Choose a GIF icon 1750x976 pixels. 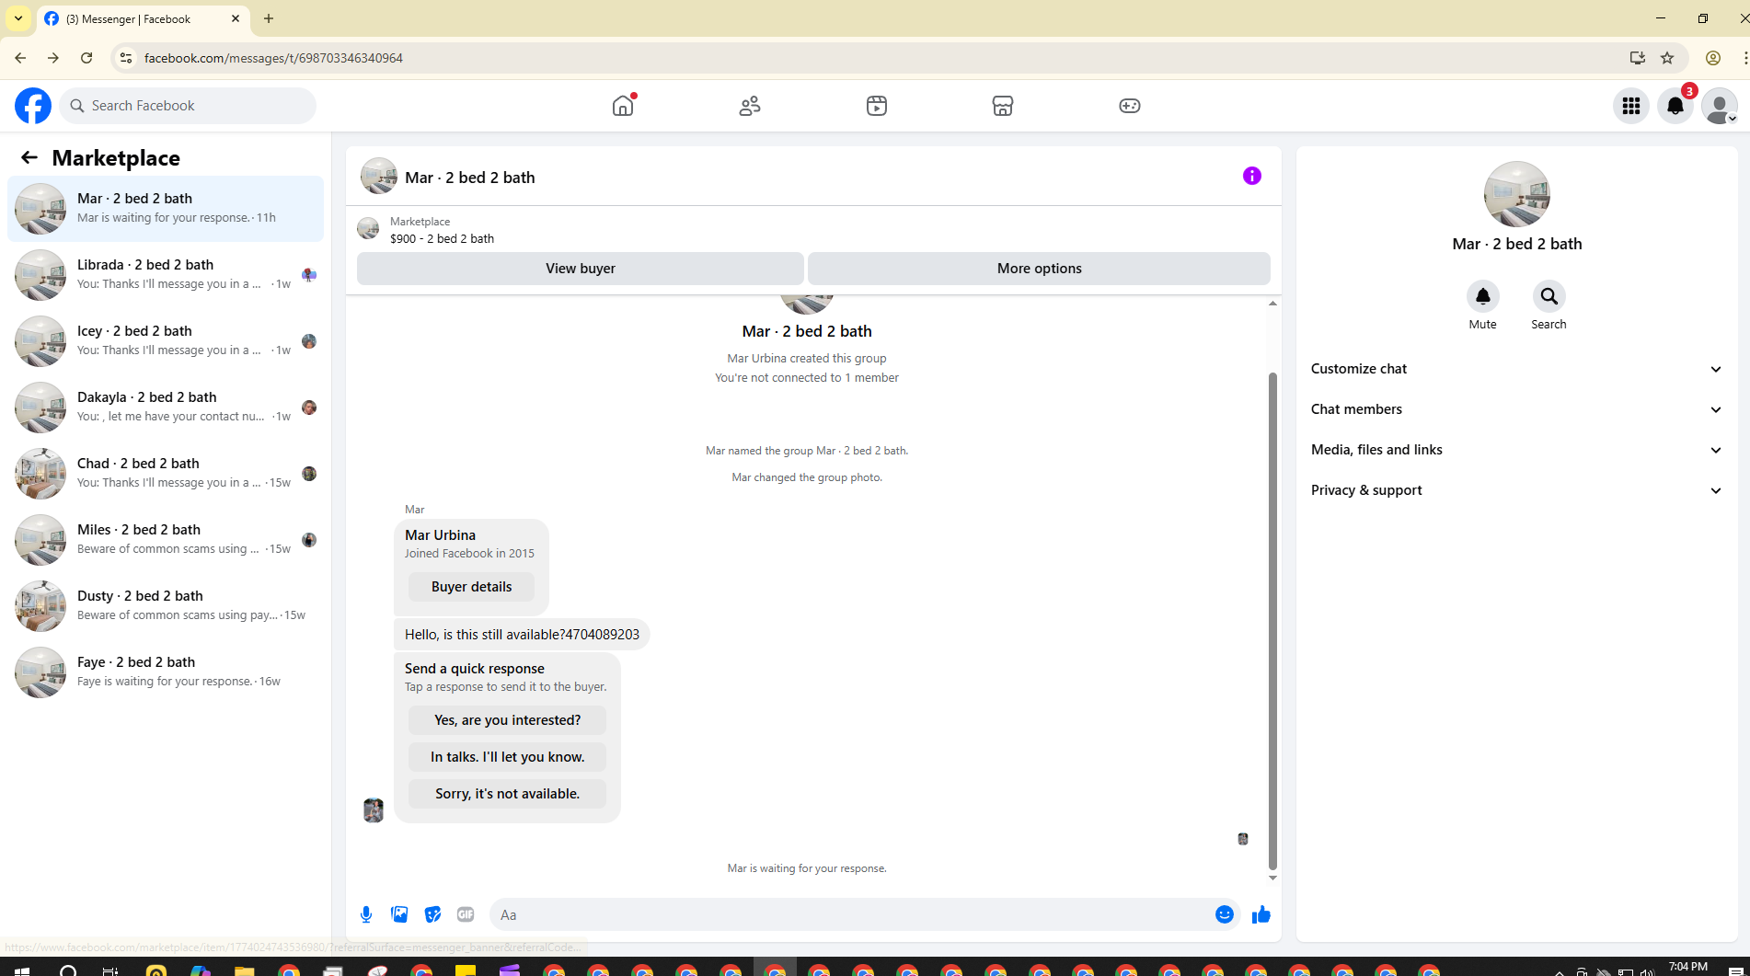click(x=466, y=914)
